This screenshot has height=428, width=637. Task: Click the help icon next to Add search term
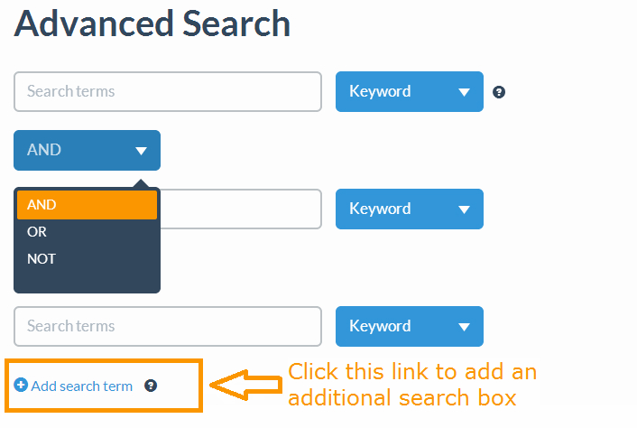(x=151, y=386)
